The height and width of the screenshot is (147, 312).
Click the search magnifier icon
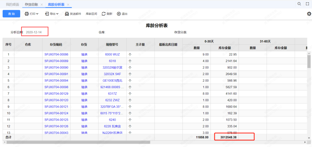click(x=299, y=4)
